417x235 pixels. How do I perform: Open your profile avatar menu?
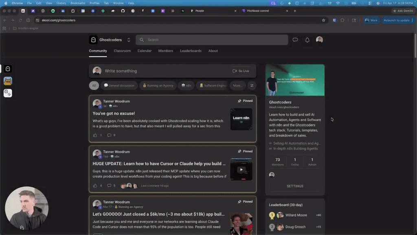[319, 40]
